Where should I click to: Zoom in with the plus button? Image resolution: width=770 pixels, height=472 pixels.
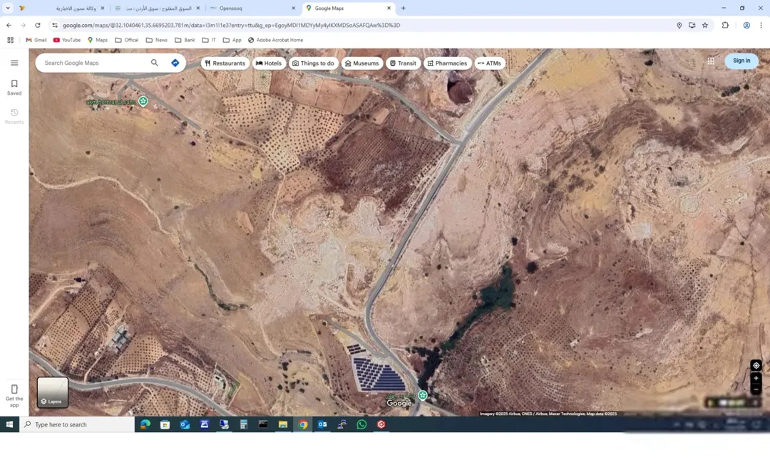pyautogui.click(x=756, y=378)
